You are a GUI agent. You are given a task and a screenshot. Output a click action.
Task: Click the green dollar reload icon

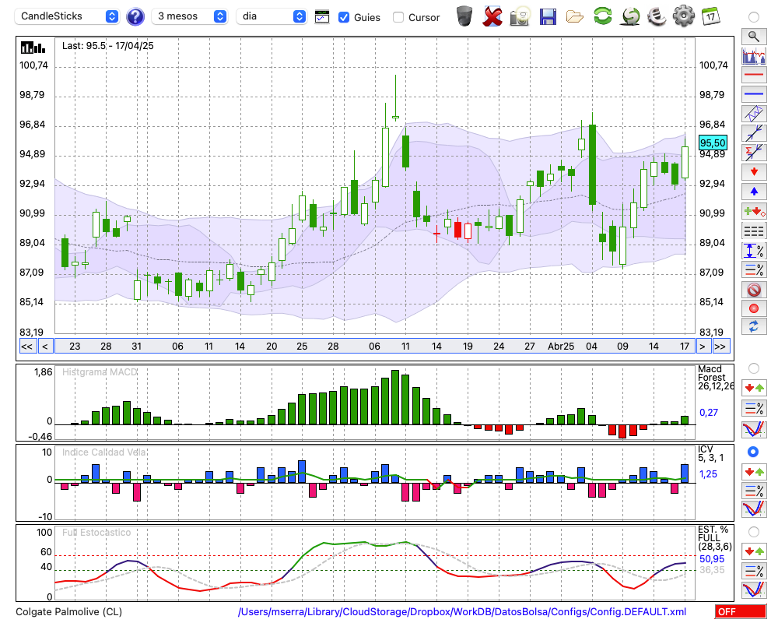pos(630,16)
